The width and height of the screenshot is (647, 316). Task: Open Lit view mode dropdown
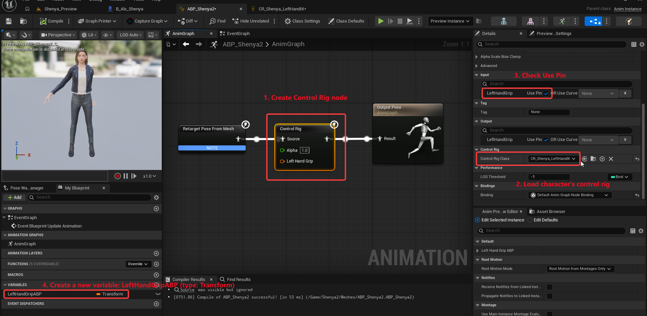coord(89,35)
